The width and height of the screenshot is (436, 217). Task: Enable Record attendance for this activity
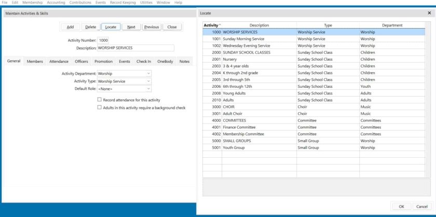coord(100,100)
